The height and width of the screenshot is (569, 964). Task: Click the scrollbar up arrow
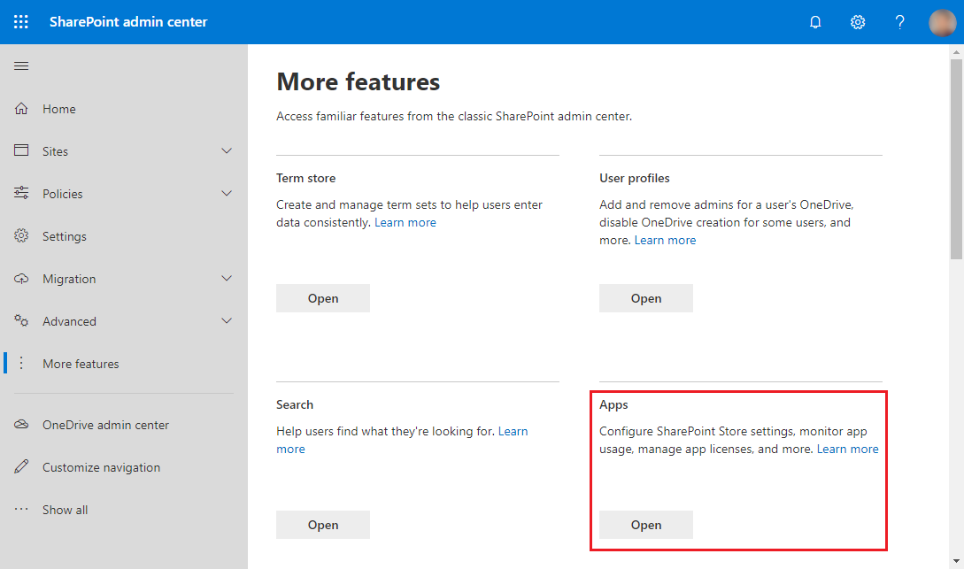coord(956,52)
